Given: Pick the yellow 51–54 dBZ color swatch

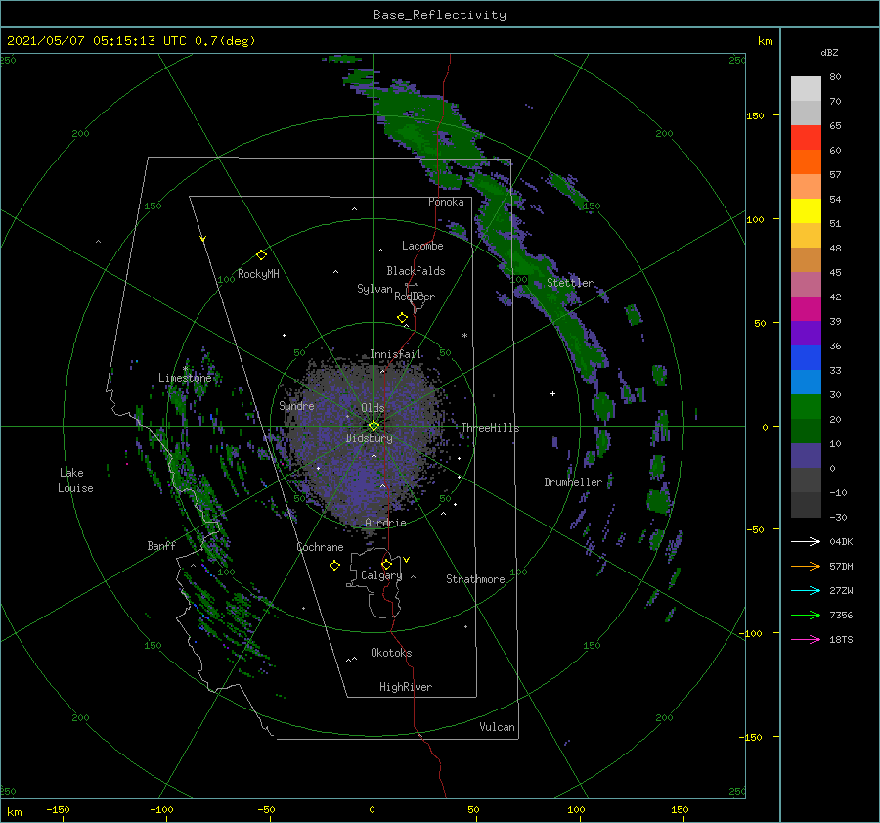Looking at the screenshot, I should [x=806, y=211].
